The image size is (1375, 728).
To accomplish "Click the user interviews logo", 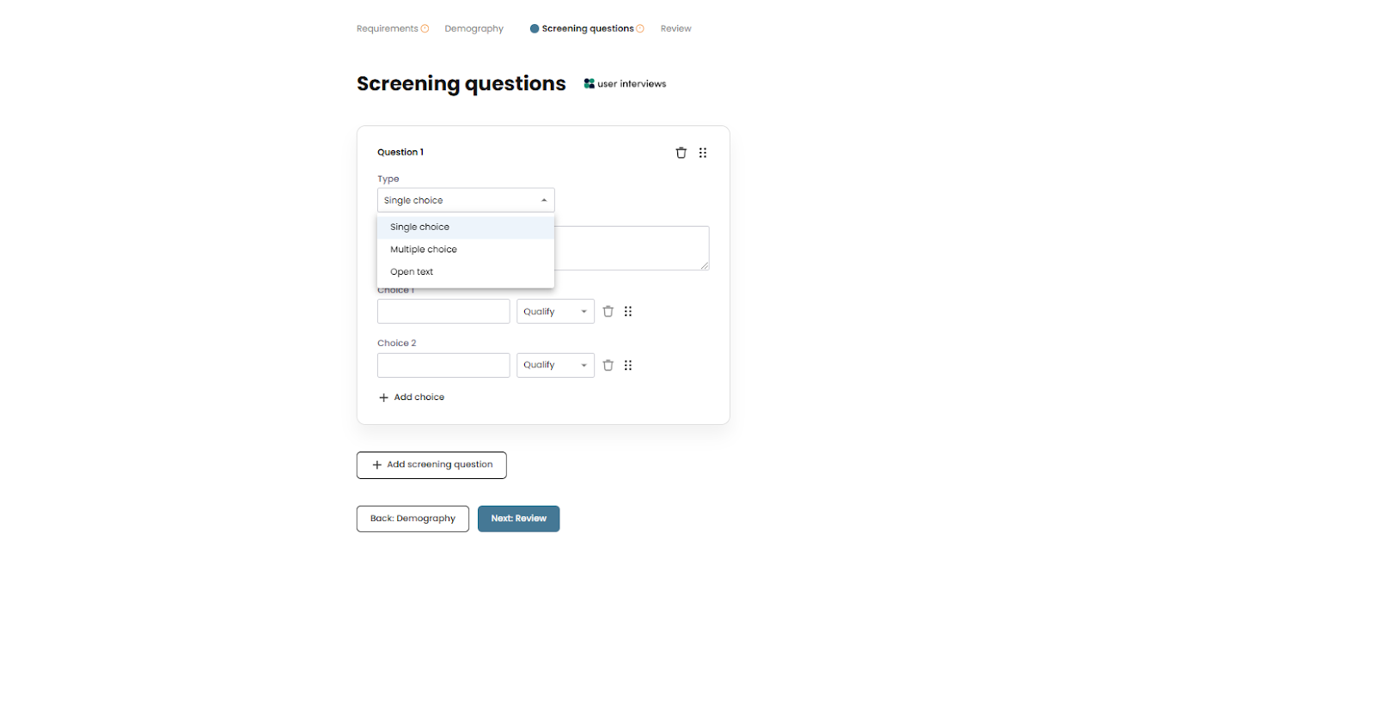I will pos(625,84).
